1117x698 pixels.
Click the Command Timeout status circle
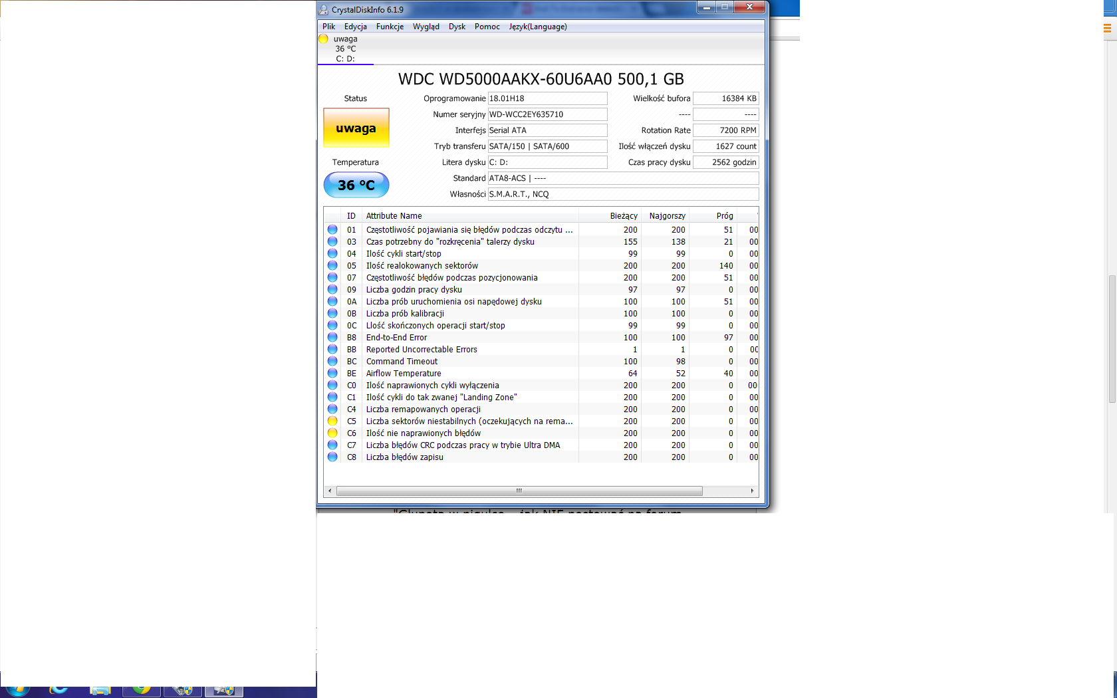pyautogui.click(x=332, y=361)
